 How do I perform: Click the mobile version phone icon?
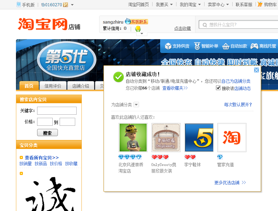[x=18, y=5]
